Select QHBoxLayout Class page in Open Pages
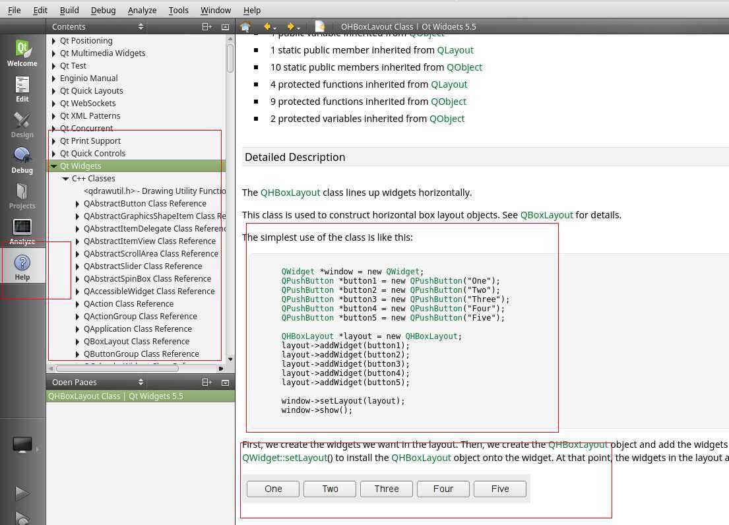The height and width of the screenshot is (525, 729). (x=141, y=396)
